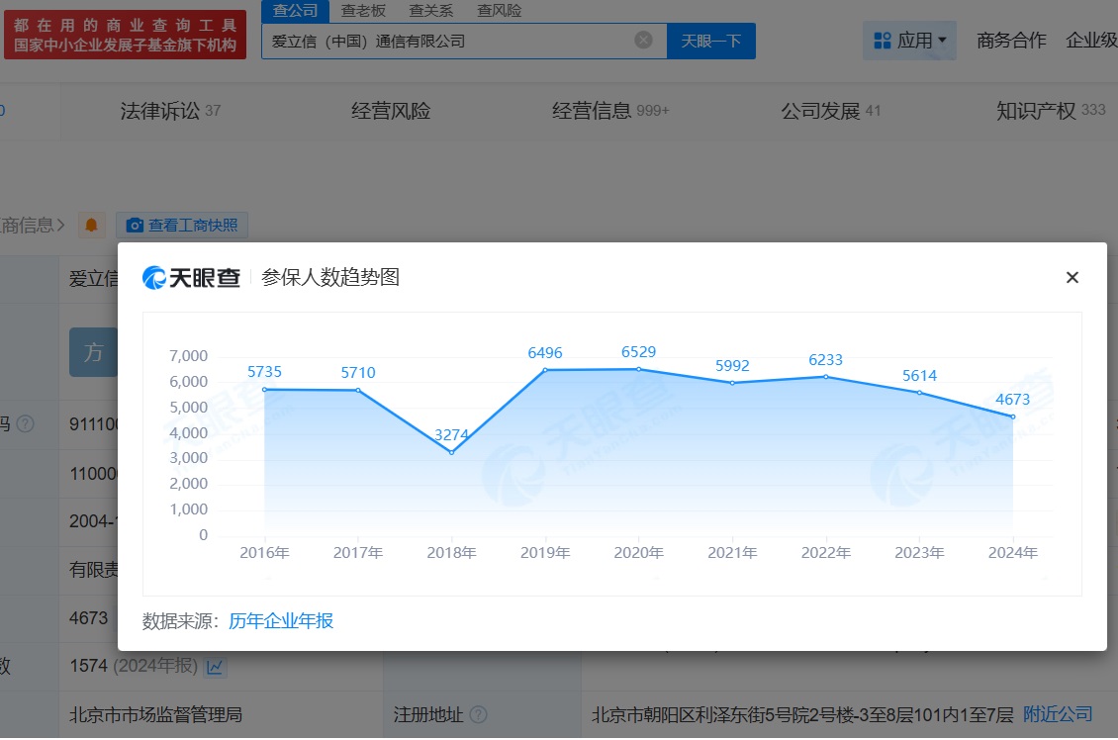Screen dimensions: 1118x740
Task: Click the 2019年 data point 6496
Action: pyautogui.click(x=545, y=370)
